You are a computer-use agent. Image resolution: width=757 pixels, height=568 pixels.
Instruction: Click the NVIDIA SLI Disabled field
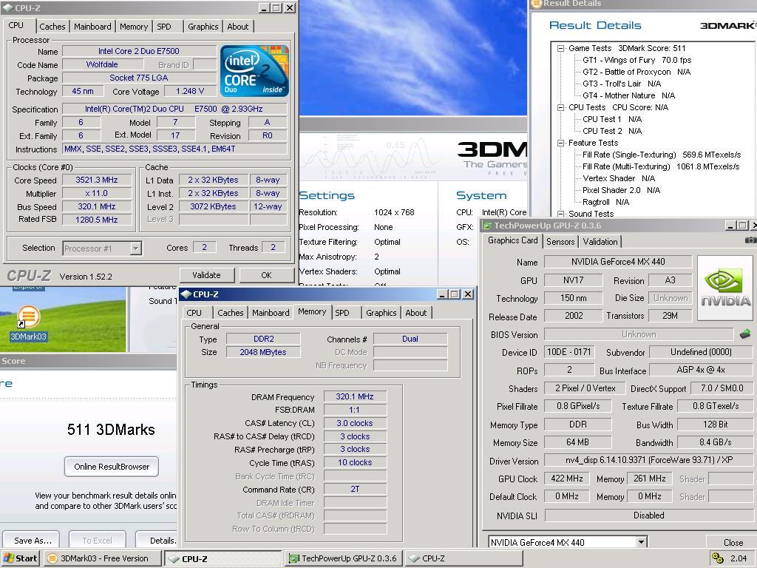click(x=648, y=515)
